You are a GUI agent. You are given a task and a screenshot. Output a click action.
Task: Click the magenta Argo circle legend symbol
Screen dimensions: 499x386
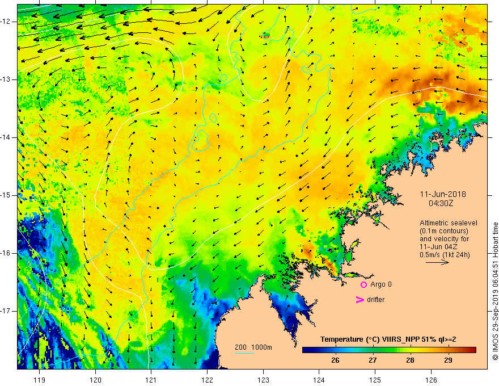click(363, 285)
